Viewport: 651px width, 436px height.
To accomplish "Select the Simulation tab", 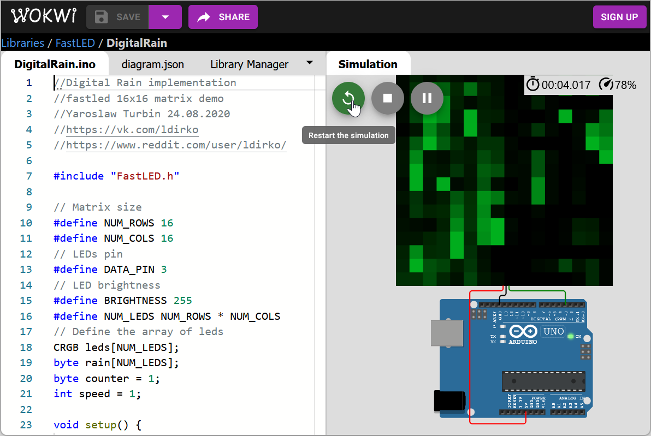I will tap(368, 64).
